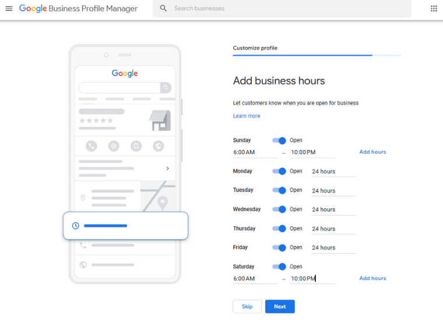Open Sunday 6:00 AM opening time
The image size is (443, 320).
click(255, 152)
